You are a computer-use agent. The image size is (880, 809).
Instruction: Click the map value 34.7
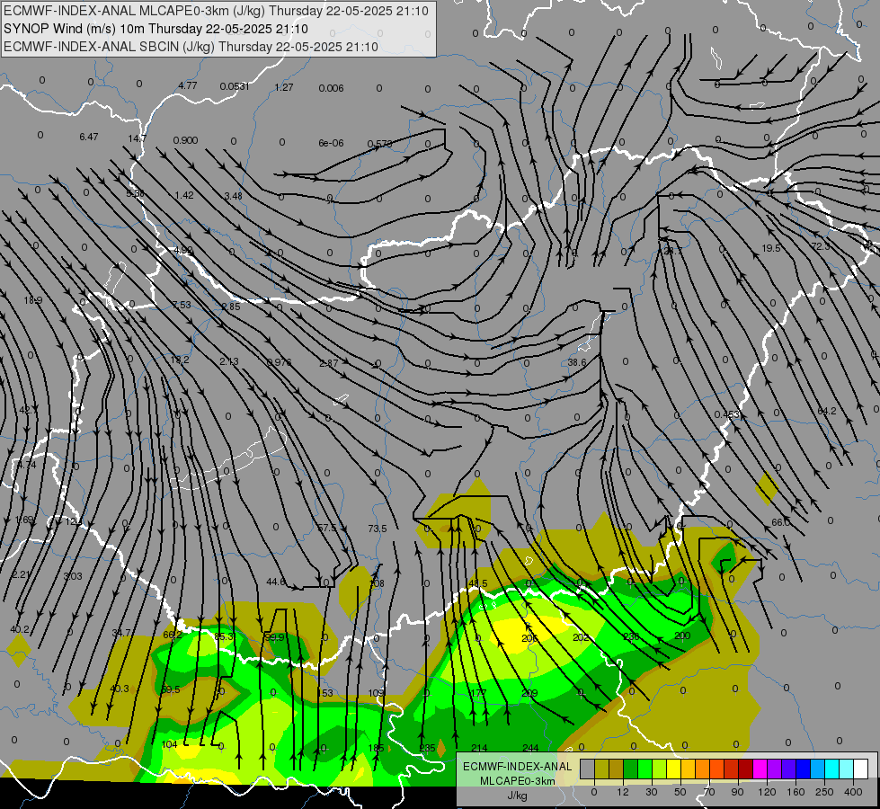point(121,633)
